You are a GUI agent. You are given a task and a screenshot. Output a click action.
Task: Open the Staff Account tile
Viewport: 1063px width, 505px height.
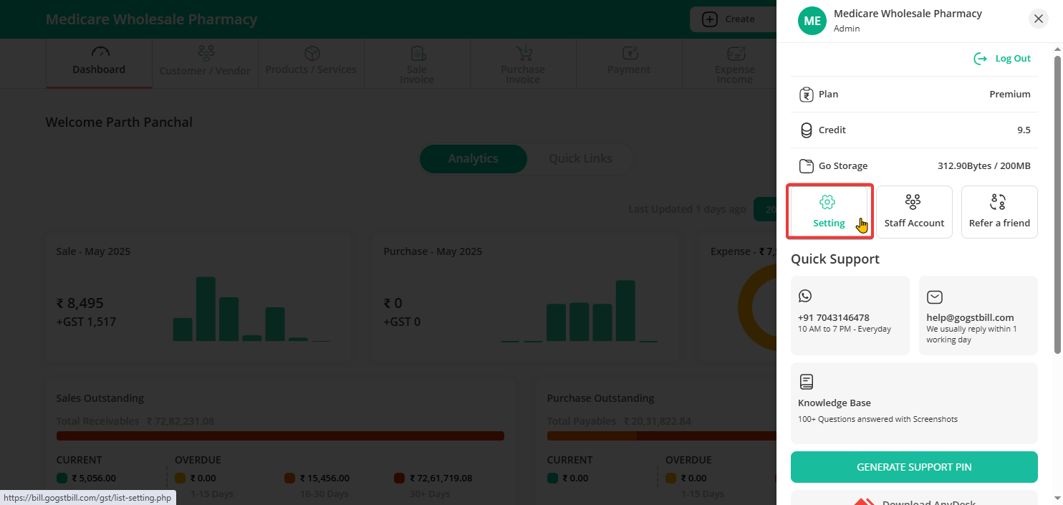pyautogui.click(x=914, y=211)
